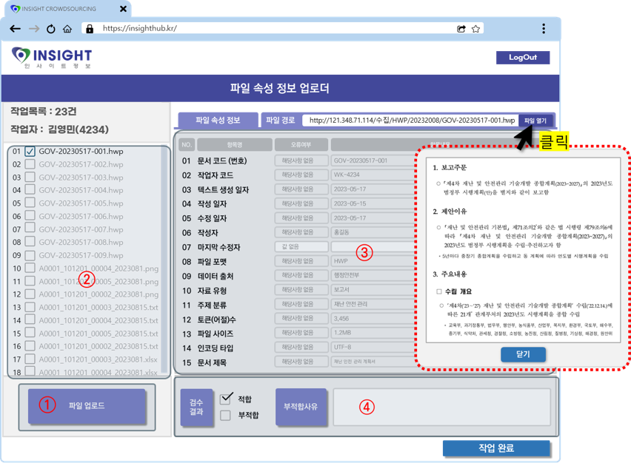This screenshot has width=631, height=463.
Task: Check the 적합 checkbox
Action: 226,399
